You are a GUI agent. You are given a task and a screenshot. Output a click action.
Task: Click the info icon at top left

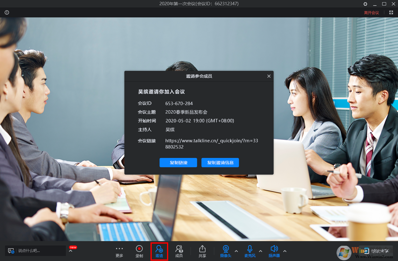7,12
